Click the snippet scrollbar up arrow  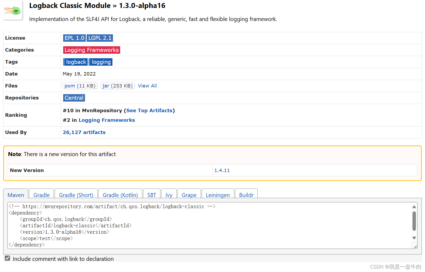click(414, 207)
